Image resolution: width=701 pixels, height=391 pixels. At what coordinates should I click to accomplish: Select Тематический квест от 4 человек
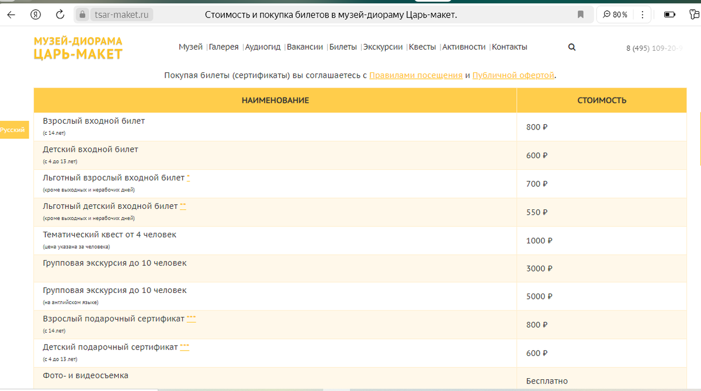109,235
